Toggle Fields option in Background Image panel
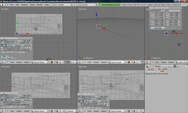188x113 pixels. click(4, 56)
